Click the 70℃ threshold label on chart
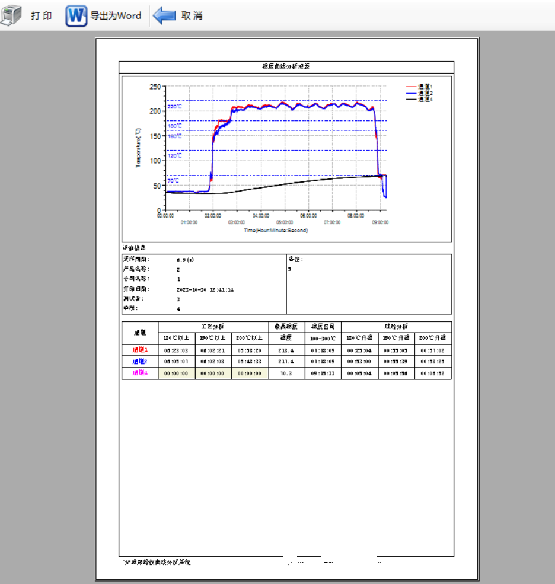 pos(173,181)
